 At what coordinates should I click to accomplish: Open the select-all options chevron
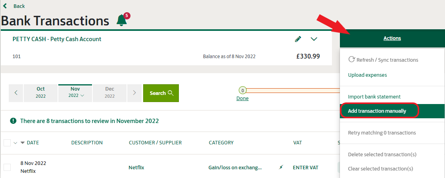point(15,143)
